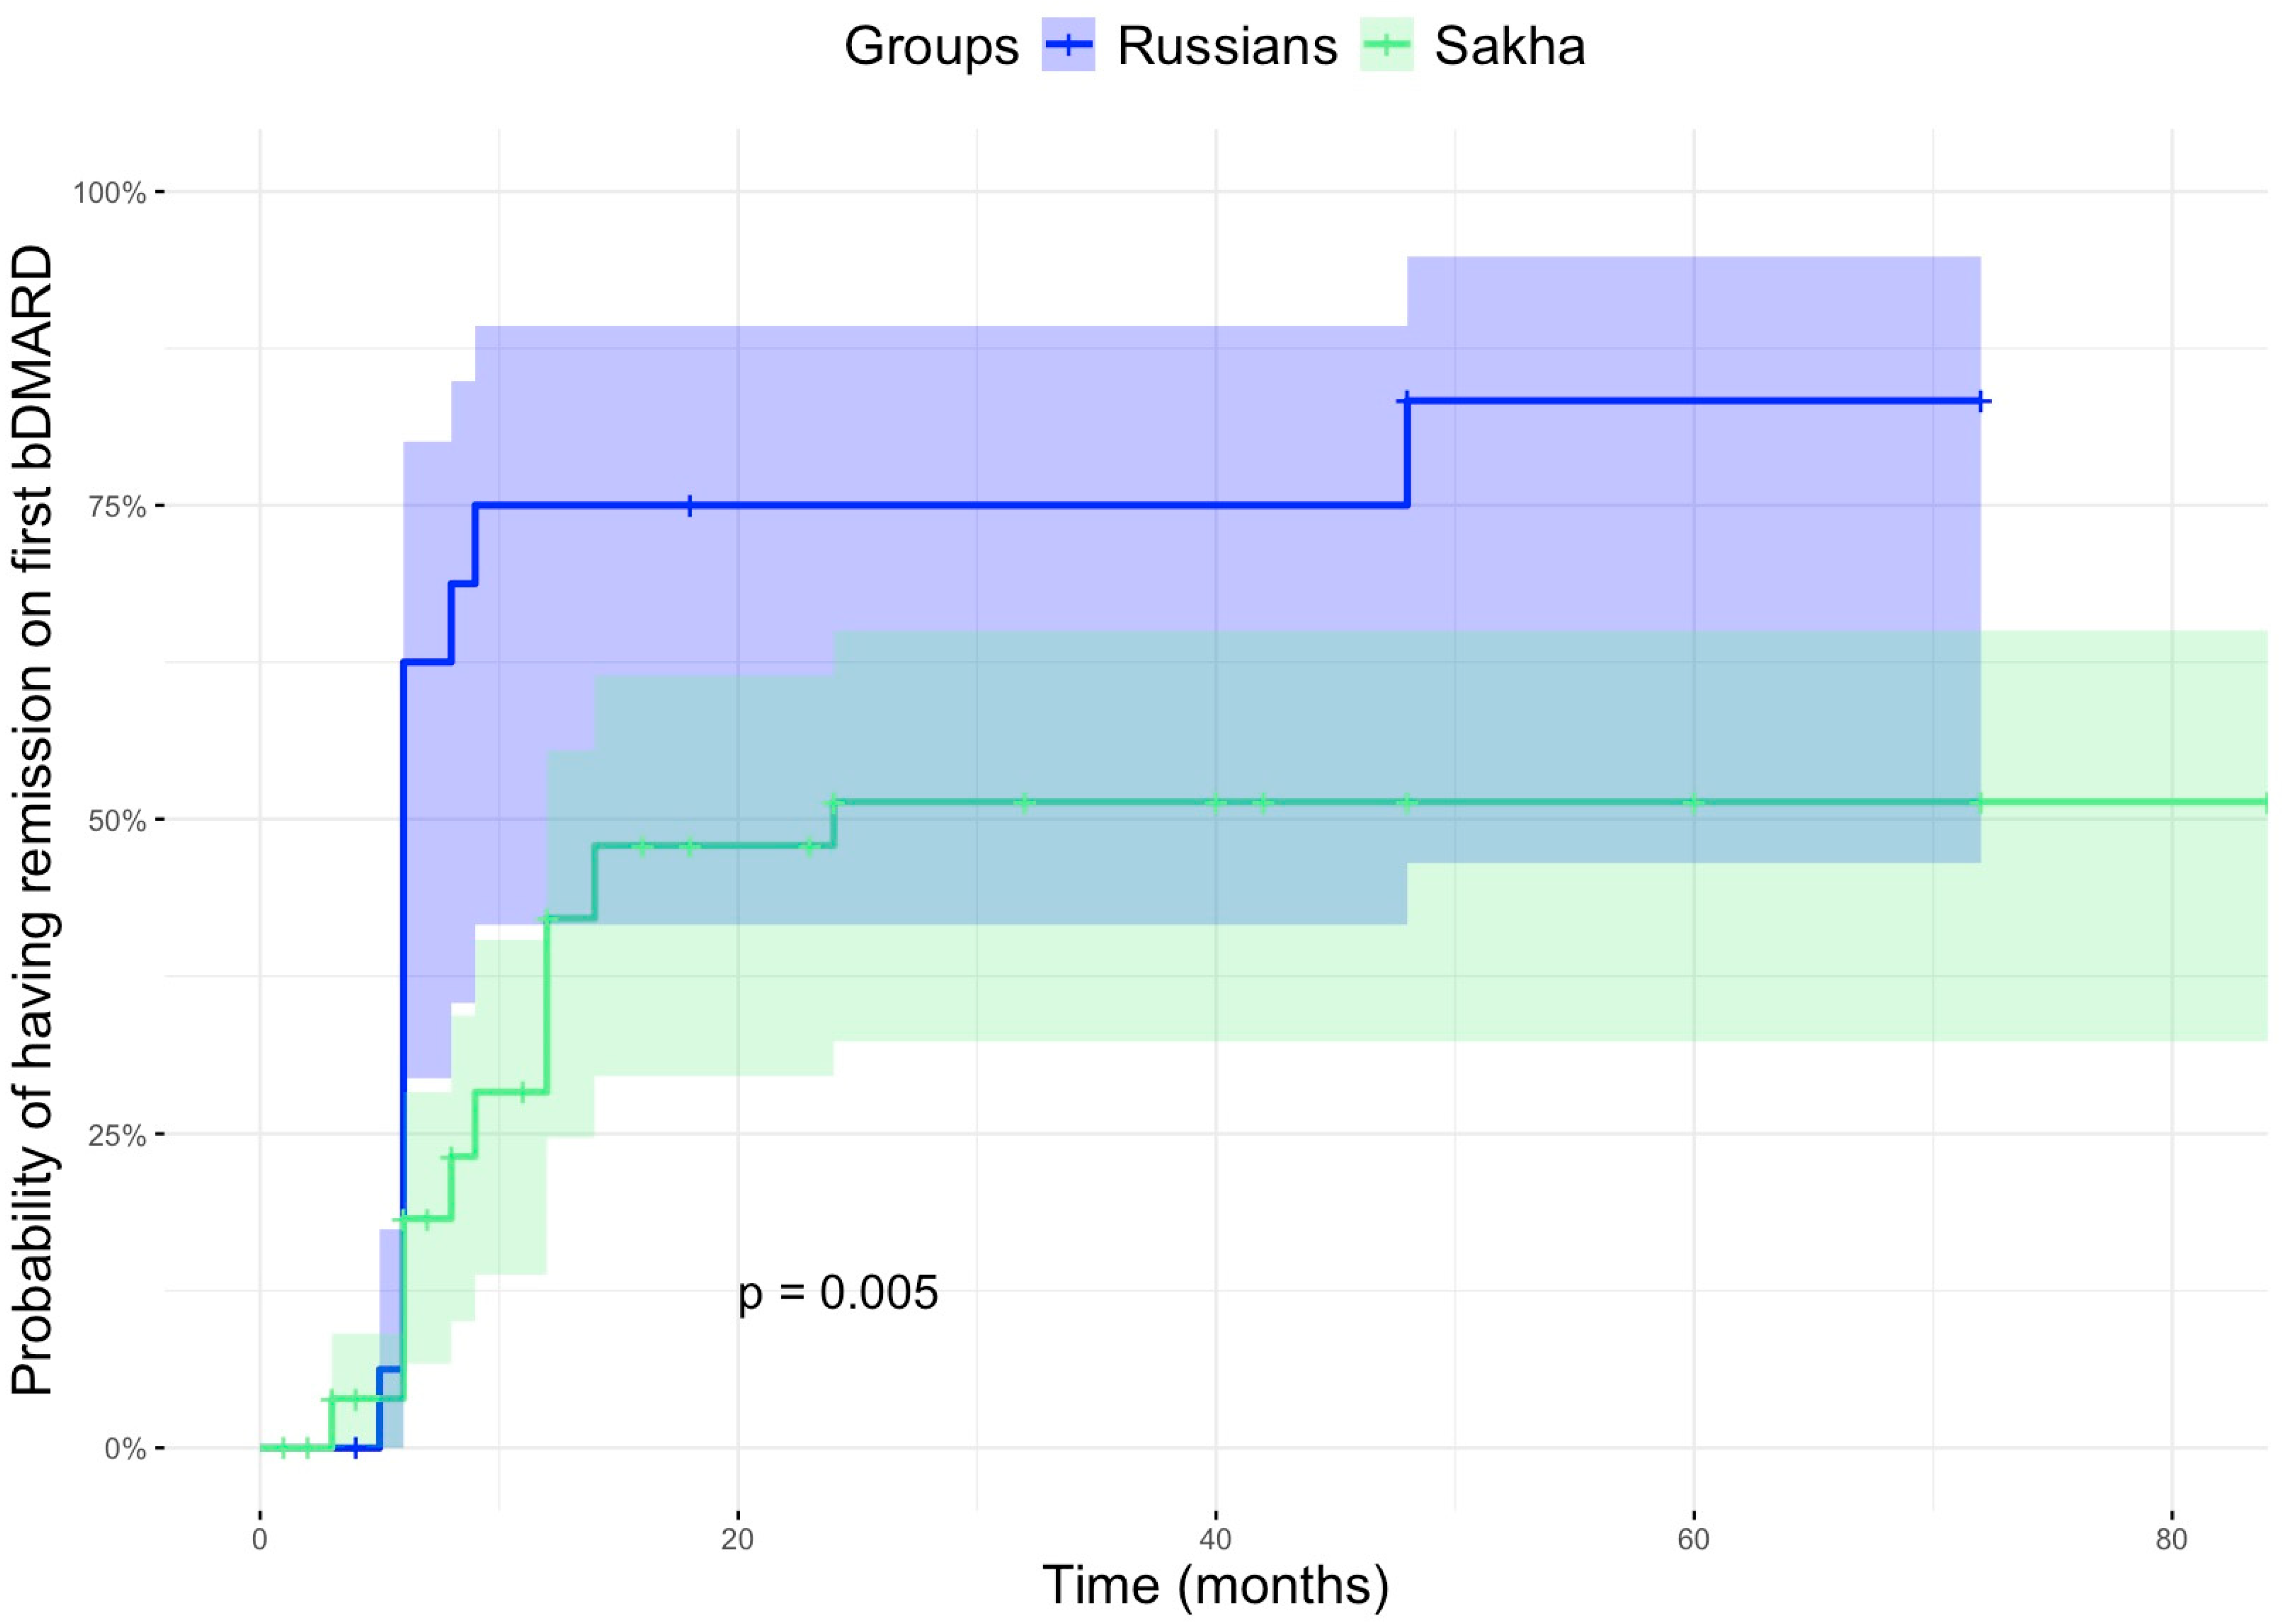Click the Sakha censor mark at 60 months
2282x1624 pixels.
[1693, 802]
